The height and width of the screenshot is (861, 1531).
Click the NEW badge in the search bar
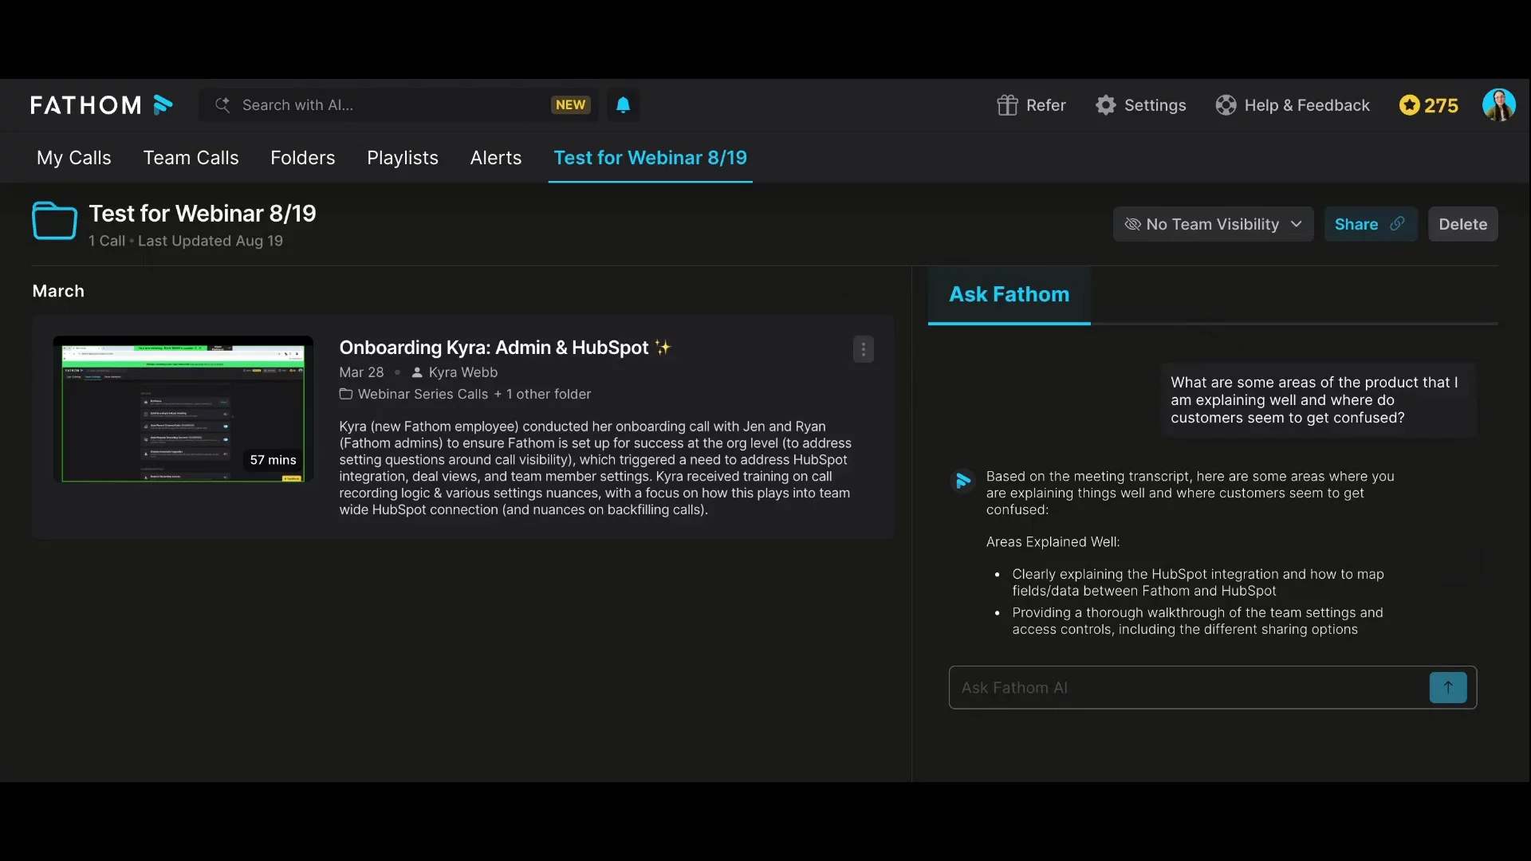point(570,104)
